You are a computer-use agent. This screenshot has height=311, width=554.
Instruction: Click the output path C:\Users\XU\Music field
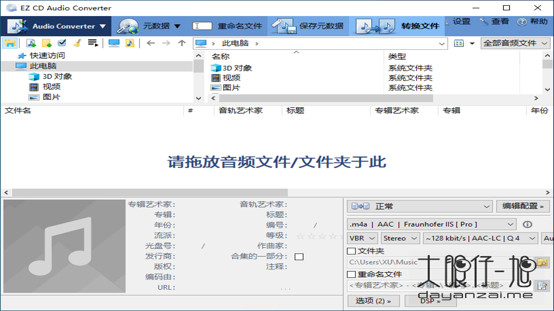(x=439, y=262)
